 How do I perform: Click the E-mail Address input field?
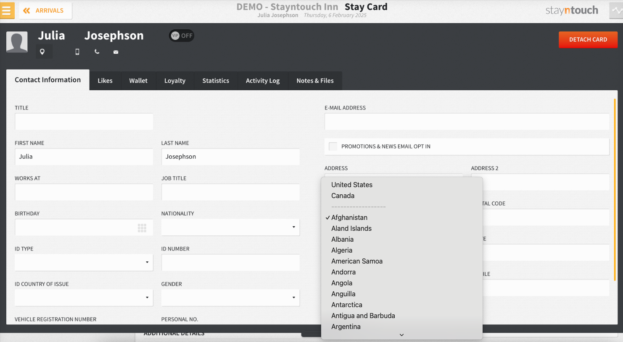click(x=467, y=122)
